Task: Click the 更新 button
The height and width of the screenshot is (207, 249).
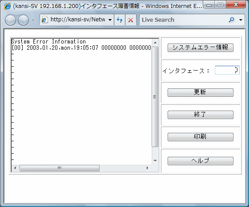Action: coord(201,92)
